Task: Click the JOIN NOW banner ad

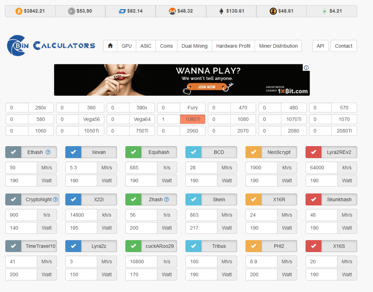Action: click(x=207, y=87)
